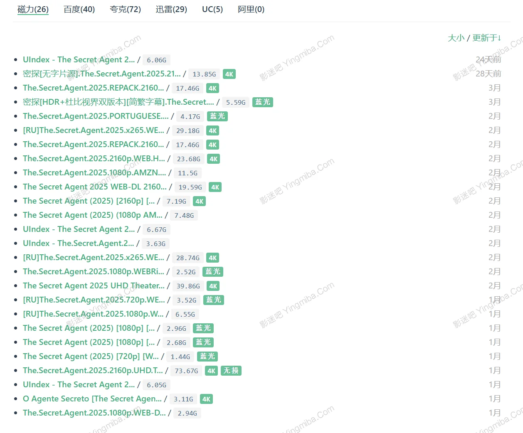Click the 蓝光 badge on [RU] 720p result
Viewport: 523px width, 433px height.
[214, 300]
